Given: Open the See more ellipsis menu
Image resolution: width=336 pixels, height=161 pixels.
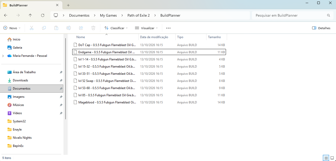Looking at the screenshot, I should coord(168,28).
